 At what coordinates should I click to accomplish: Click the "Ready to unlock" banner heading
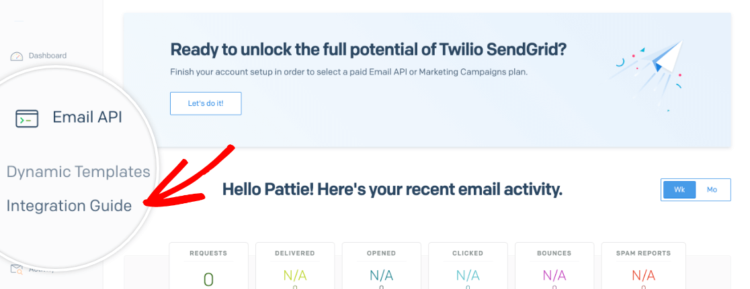[368, 50]
